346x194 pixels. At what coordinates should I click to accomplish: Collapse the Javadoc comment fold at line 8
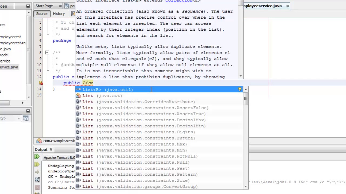[x=47, y=53]
